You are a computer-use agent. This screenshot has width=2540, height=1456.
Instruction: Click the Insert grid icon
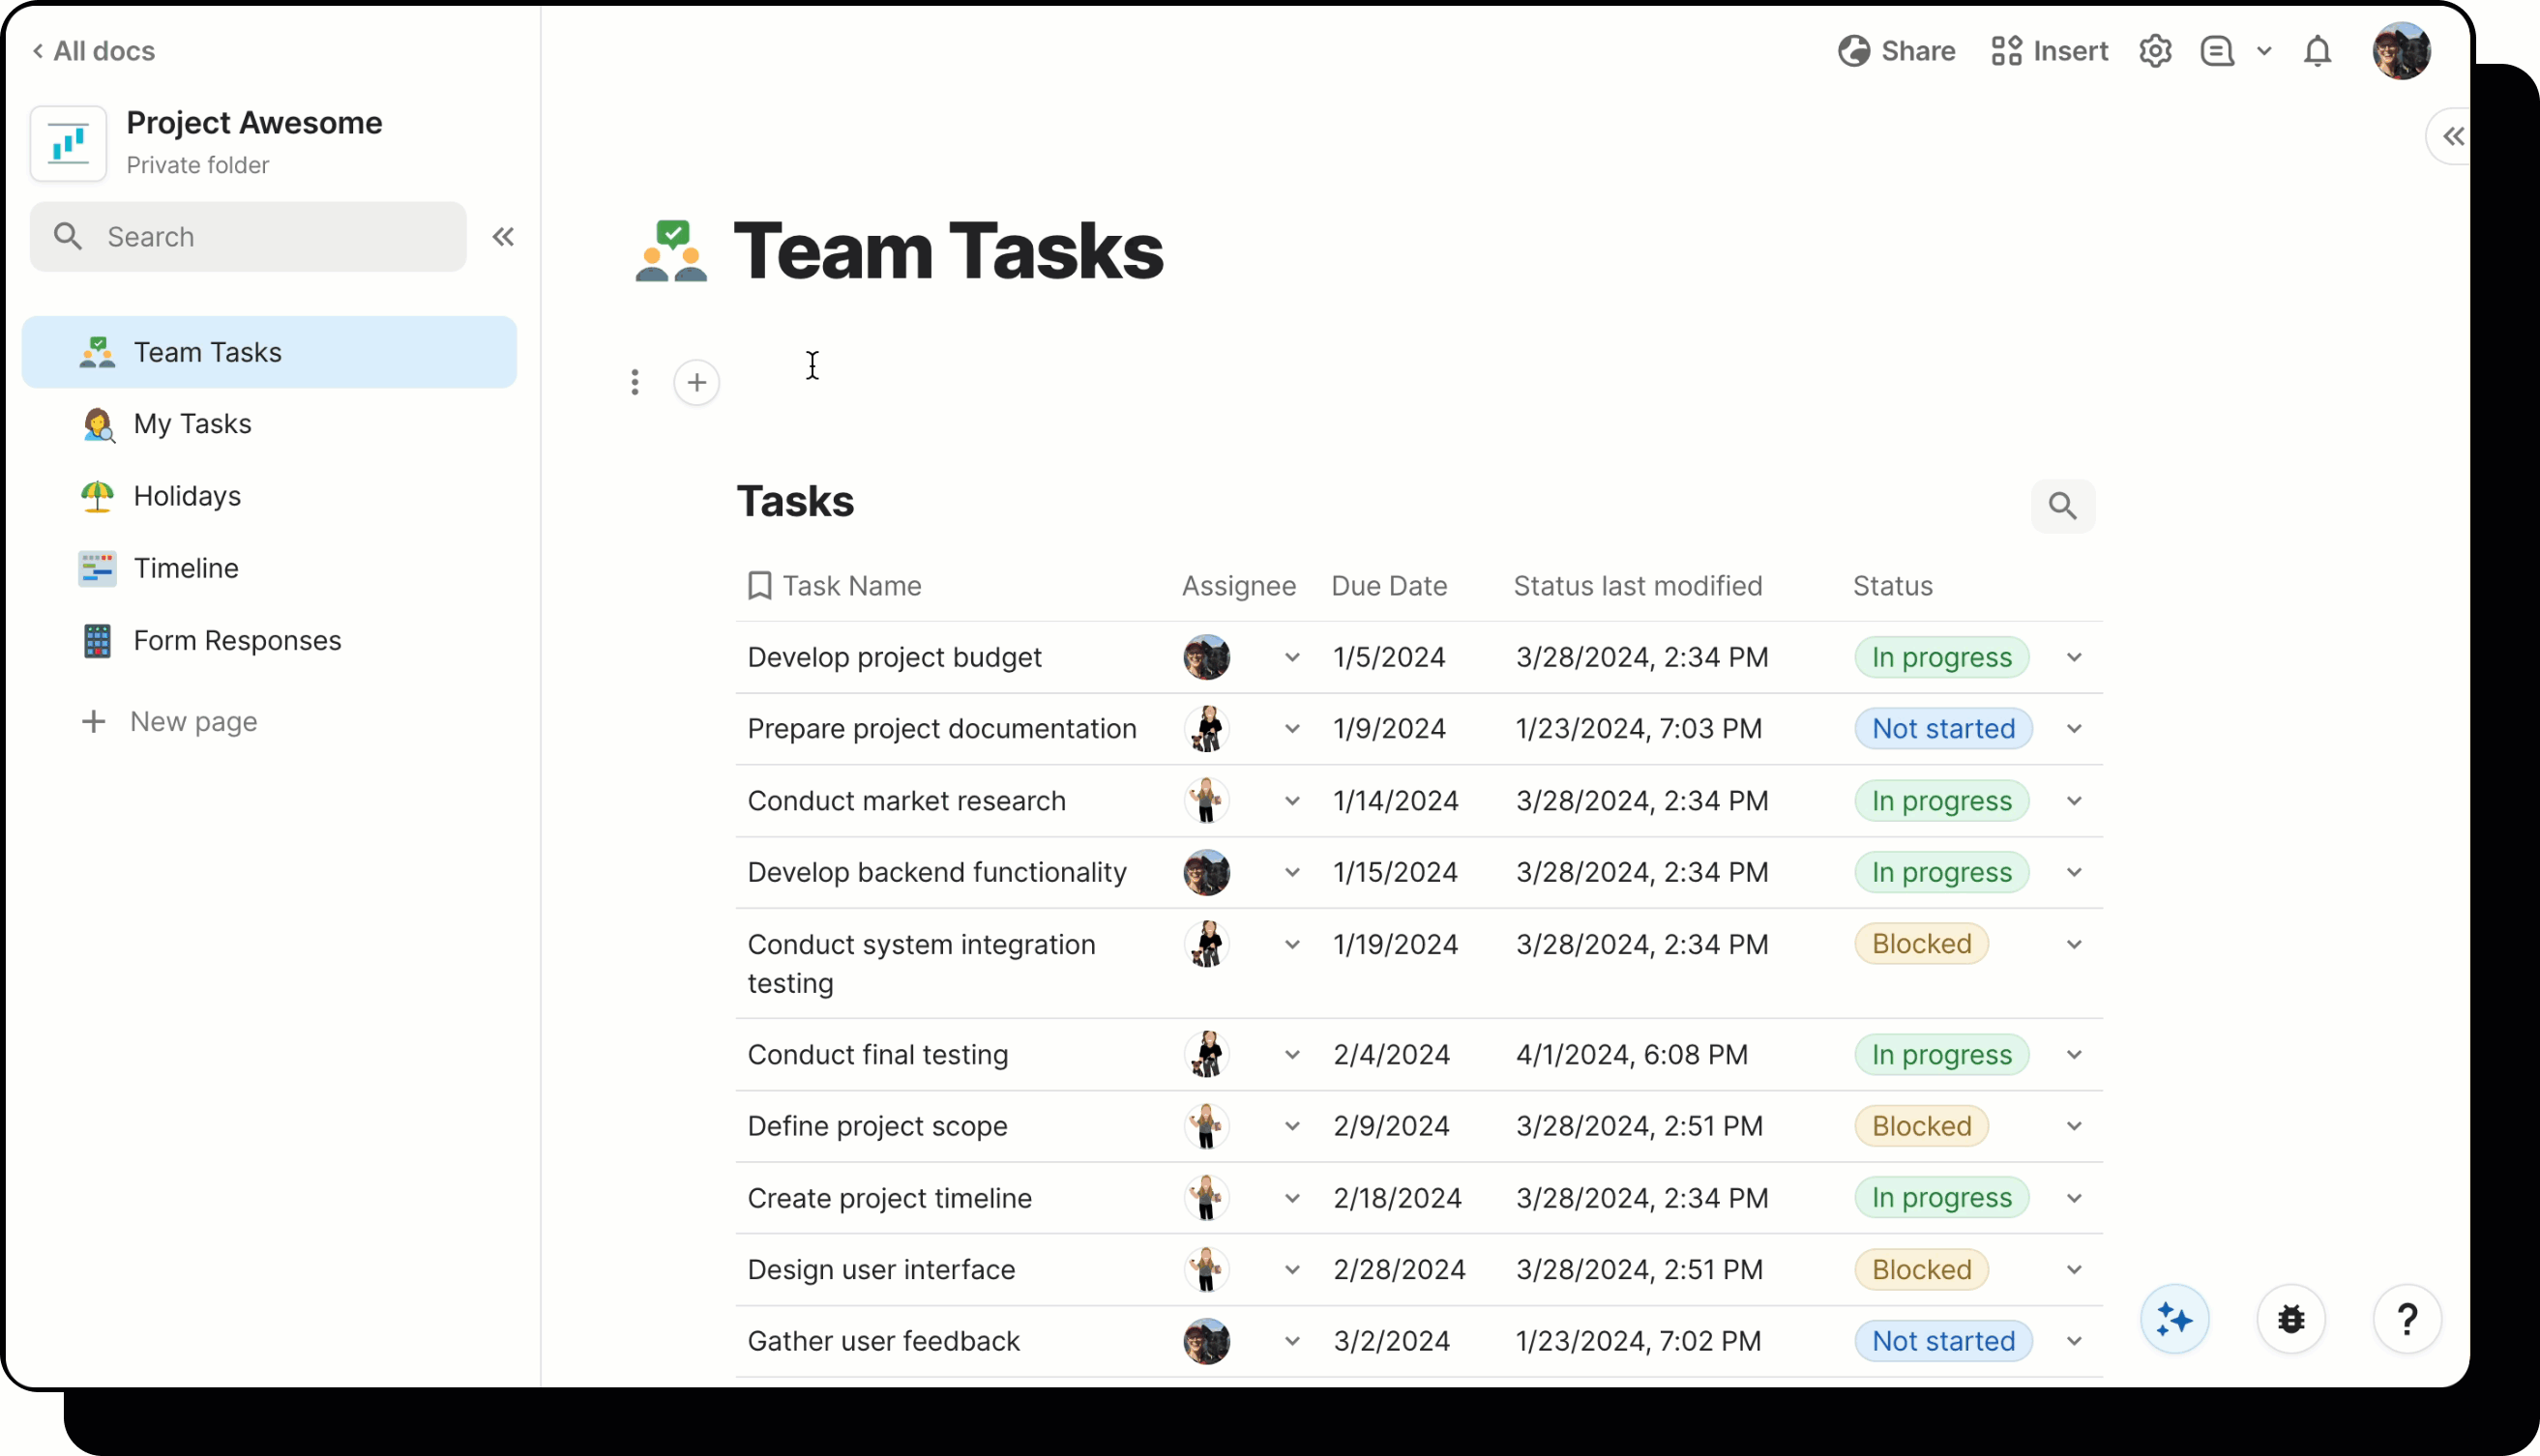point(2006,51)
